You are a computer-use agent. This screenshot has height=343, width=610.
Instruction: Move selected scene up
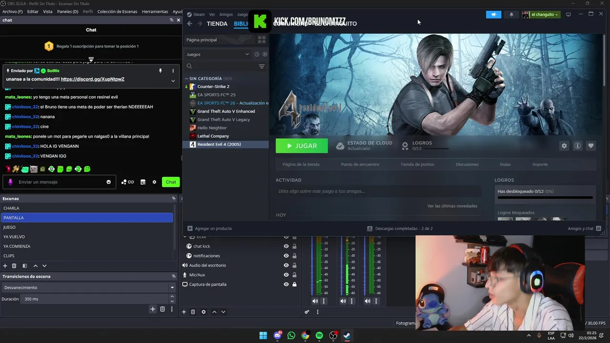35,266
